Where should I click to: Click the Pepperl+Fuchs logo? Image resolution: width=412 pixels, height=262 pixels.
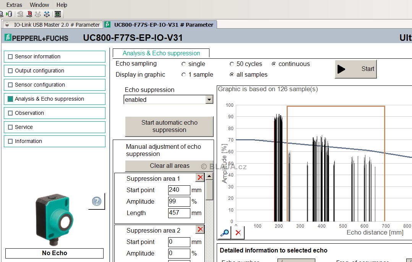pos(37,38)
